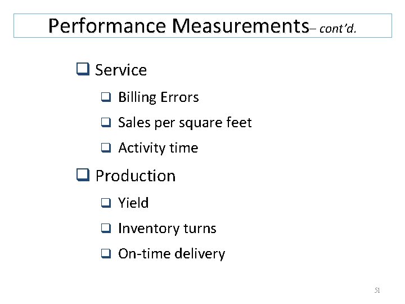405x304 pixels.
Task: Click the checkbox bullet beside Billing Errors
Action: (106, 97)
